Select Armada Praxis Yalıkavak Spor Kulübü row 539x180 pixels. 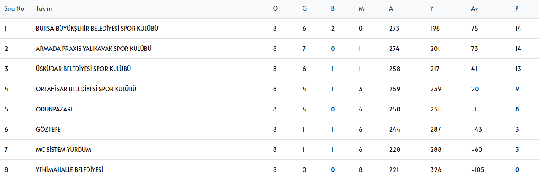point(94,49)
